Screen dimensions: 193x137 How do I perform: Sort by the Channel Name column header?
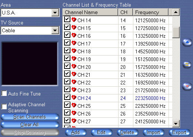click(x=90, y=12)
